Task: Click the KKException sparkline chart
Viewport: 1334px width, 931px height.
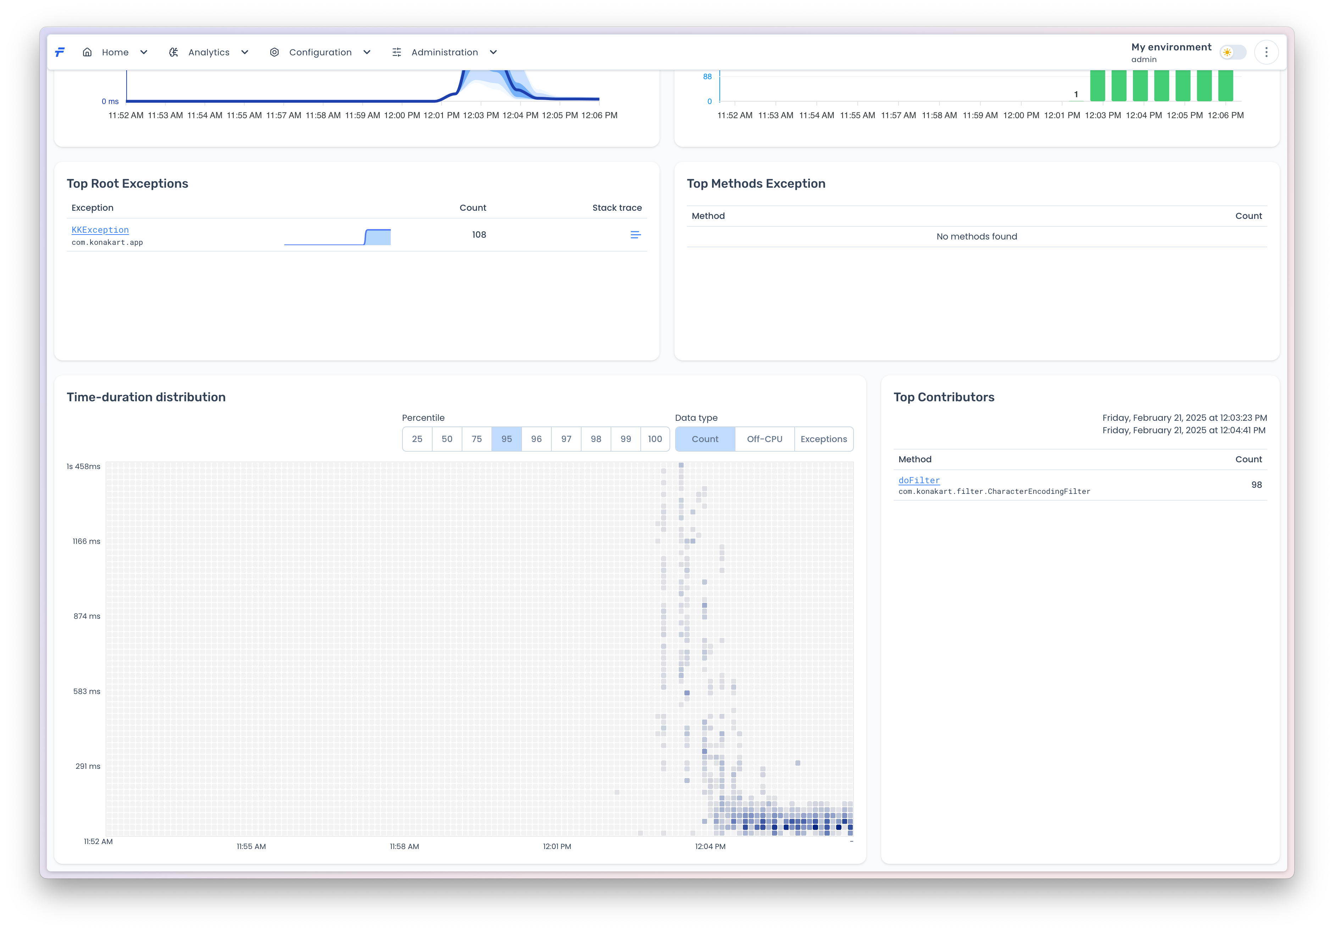Action: point(338,237)
